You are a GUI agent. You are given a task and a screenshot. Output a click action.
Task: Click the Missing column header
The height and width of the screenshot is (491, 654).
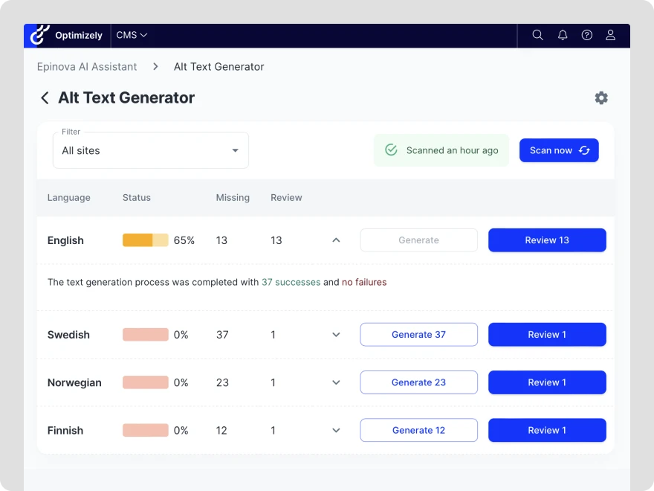[233, 198]
